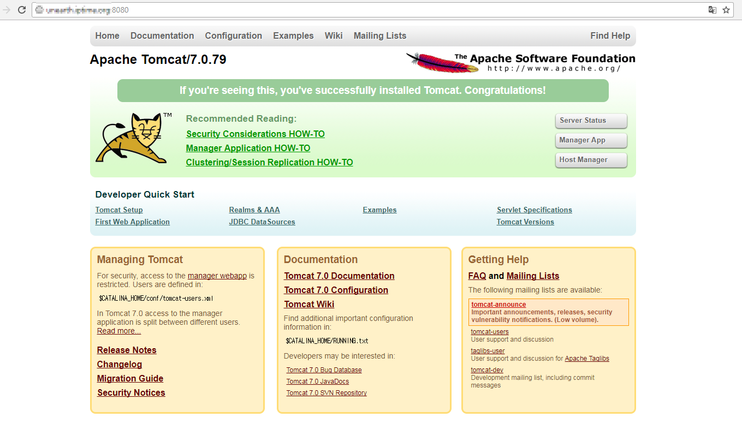This screenshot has width=742, height=429.
Task: Open the tomcat-announce mailing list link
Action: (498, 305)
